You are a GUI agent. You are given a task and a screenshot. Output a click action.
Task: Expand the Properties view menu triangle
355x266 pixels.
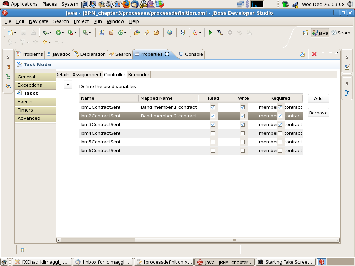(323, 53)
